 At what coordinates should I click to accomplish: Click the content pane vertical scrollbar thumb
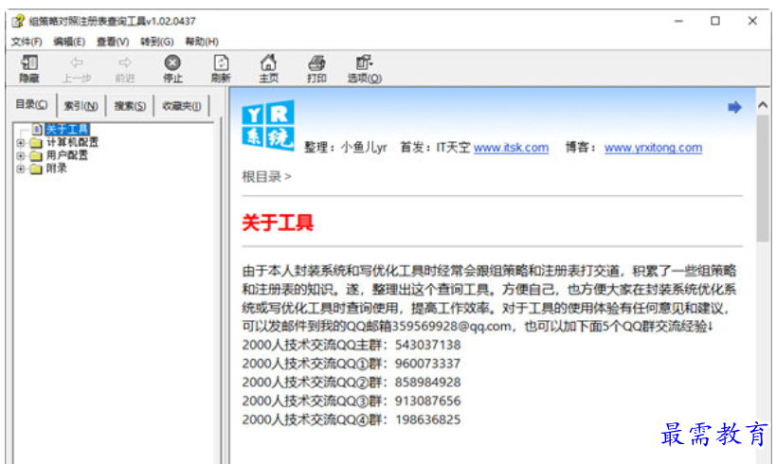click(763, 178)
